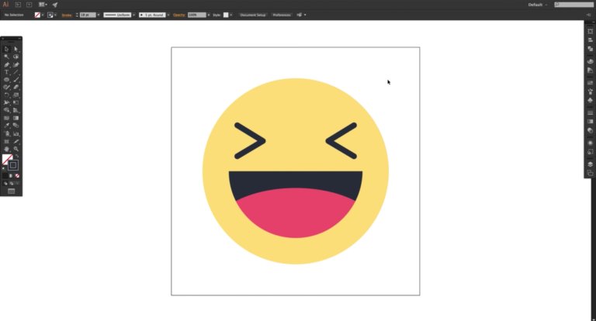Select the Free Transform tool
The width and height of the screenshot is (596, 321).
click(16, 102)
